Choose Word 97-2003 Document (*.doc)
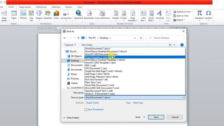 (135, 54)
